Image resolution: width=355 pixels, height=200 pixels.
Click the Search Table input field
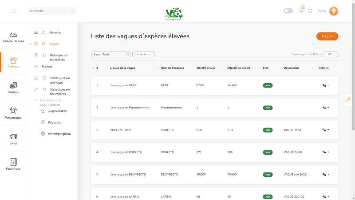point(109,54)
